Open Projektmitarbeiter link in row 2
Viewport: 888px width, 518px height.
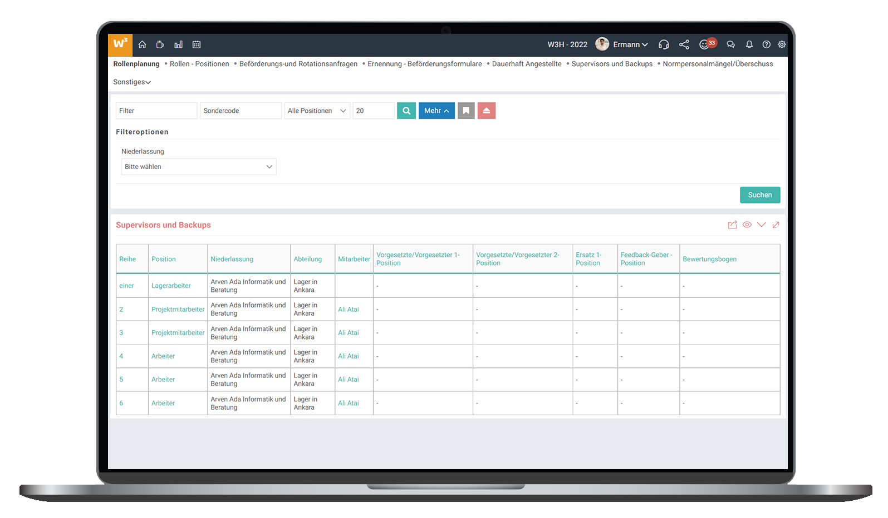coord(178,310)
